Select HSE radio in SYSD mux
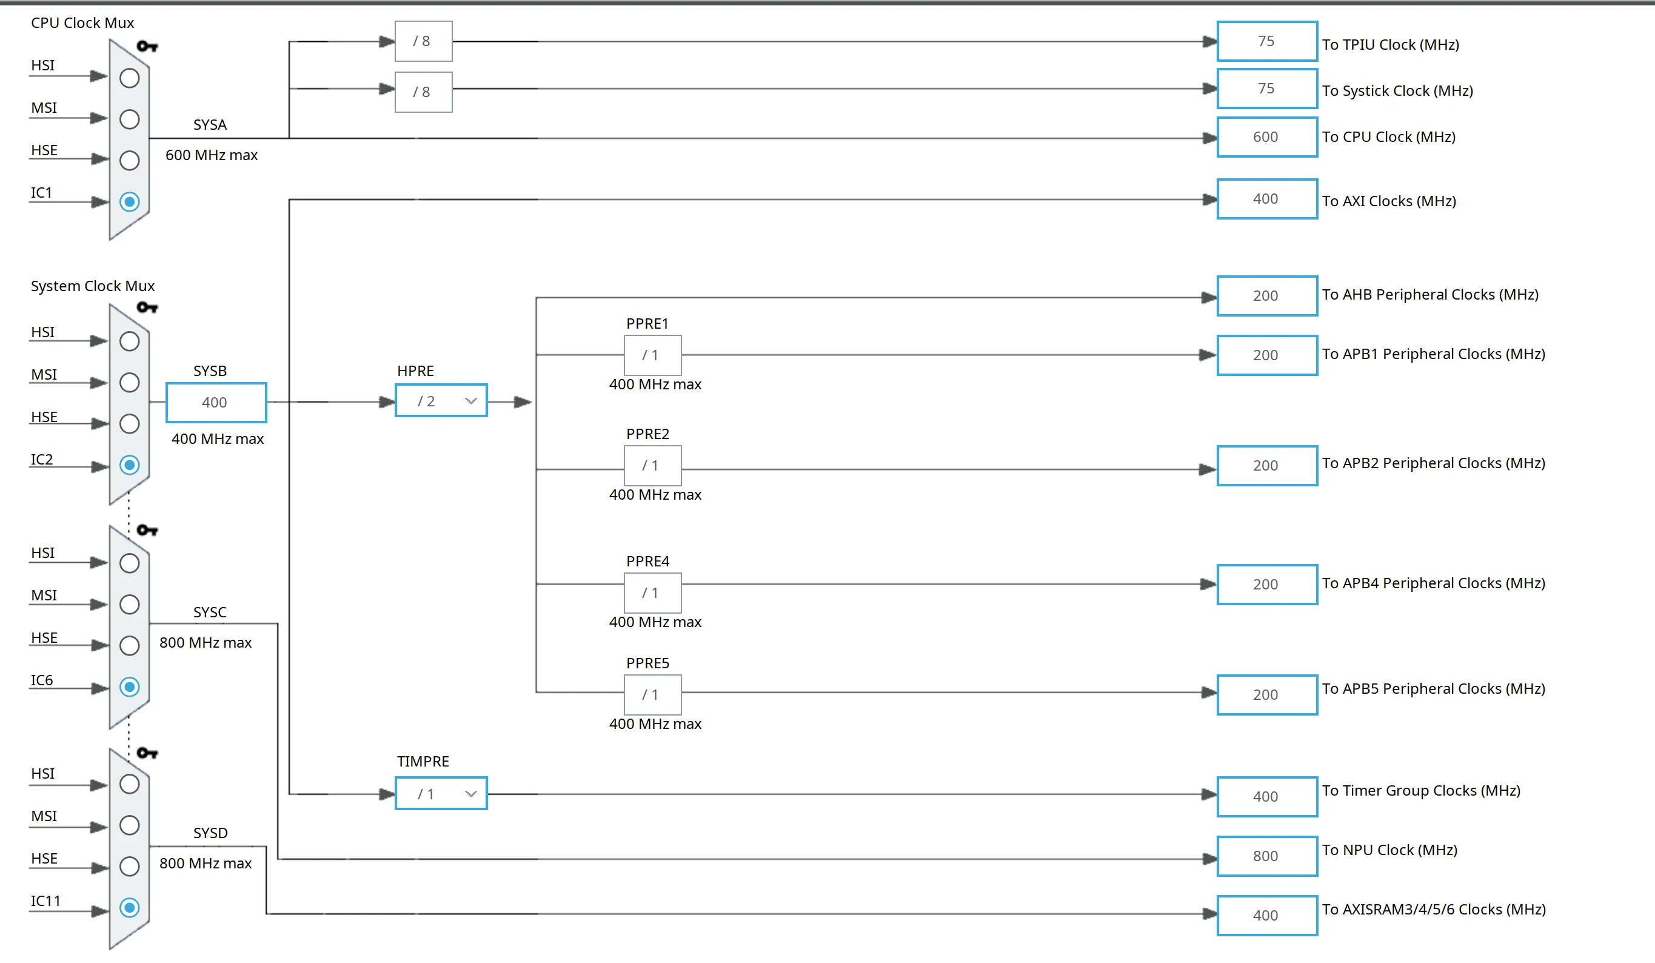The height and width of the screenshot is (963, 1655). pyautogui.click(x=129, y=867)
